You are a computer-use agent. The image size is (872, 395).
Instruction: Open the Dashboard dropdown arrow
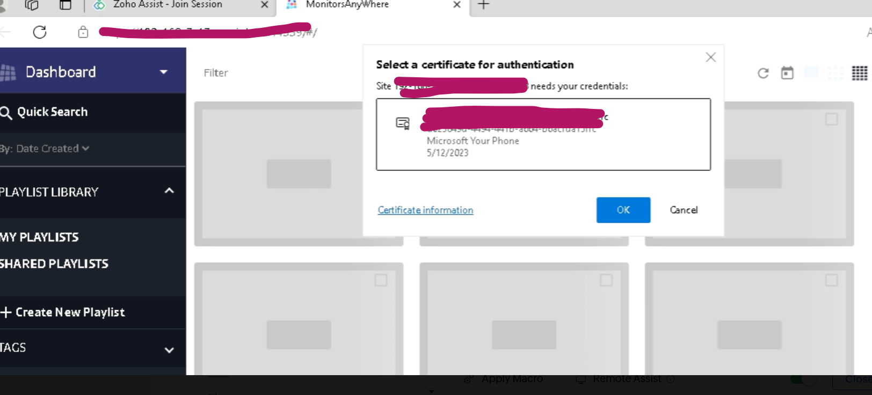164,72
